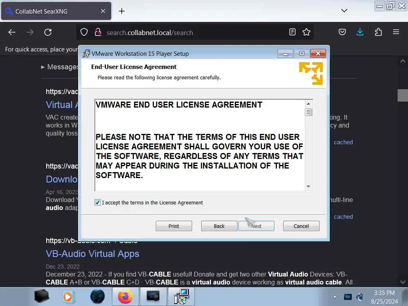
Task: Click the address bar URL field
Action: point(195,33)
